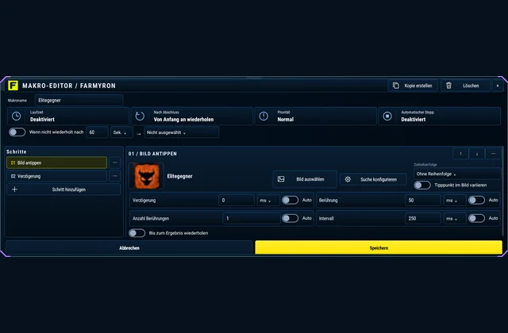The image size is (508, 333).
Task: Open the Laufzeit Deaktiviert setting
Action: (x=68, y=117)
